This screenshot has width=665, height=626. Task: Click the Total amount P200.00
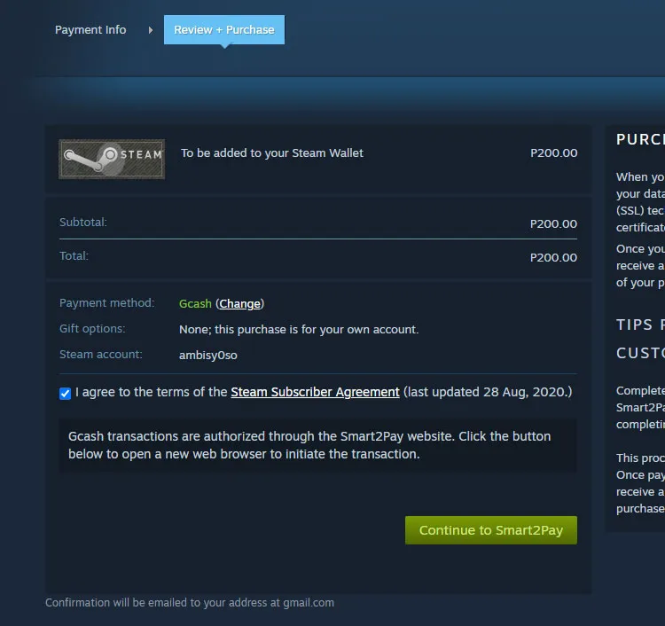coord(553,257)
